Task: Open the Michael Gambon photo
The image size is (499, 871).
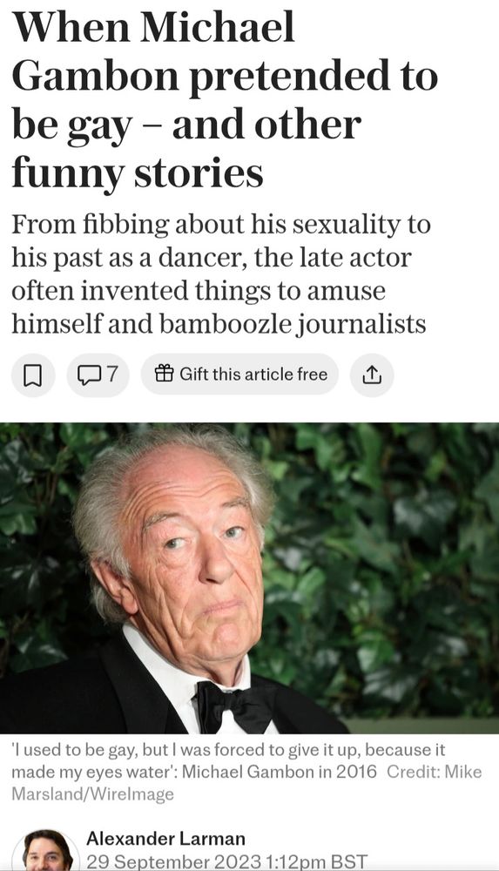Action: point(249,577)
